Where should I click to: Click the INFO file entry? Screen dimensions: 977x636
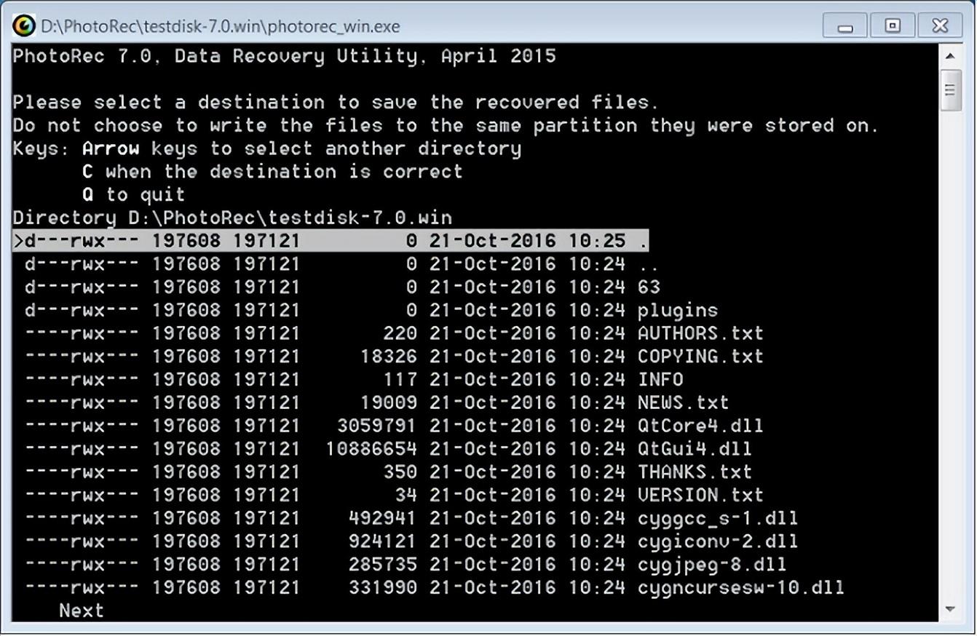(x=660, y=380)
